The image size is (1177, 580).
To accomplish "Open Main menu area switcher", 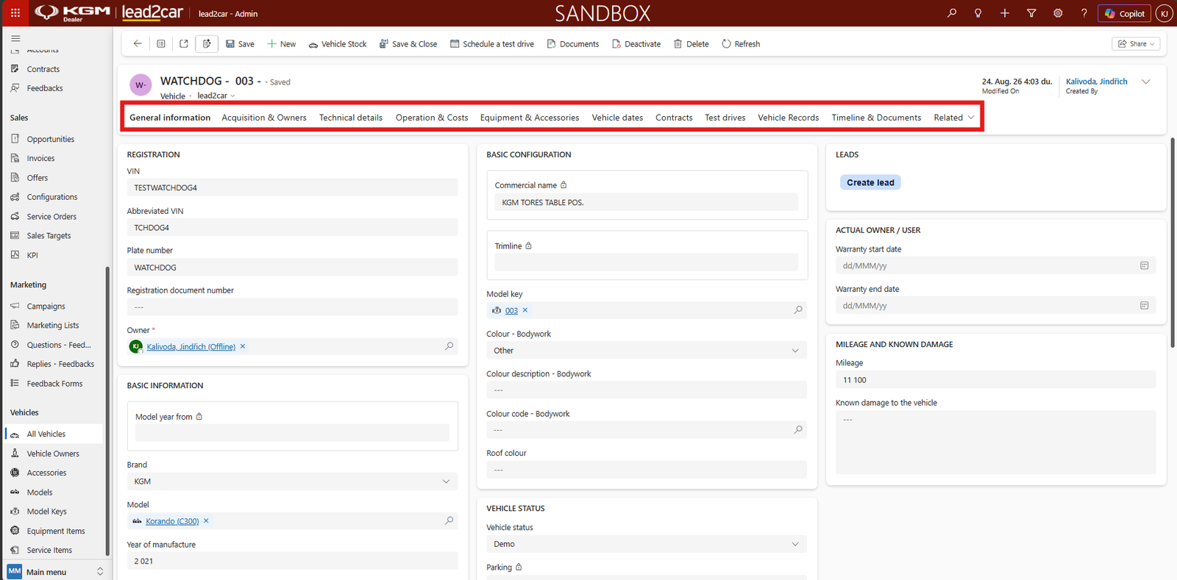I will point(56,571).
